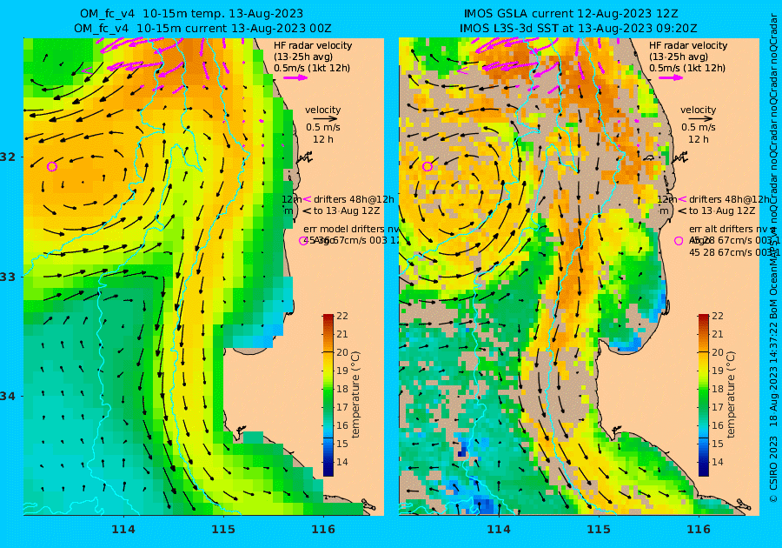This screenshot has width=782, height=548.
Task: Click the black drifter arrowhead in left legend
Action: pos(307,211)
